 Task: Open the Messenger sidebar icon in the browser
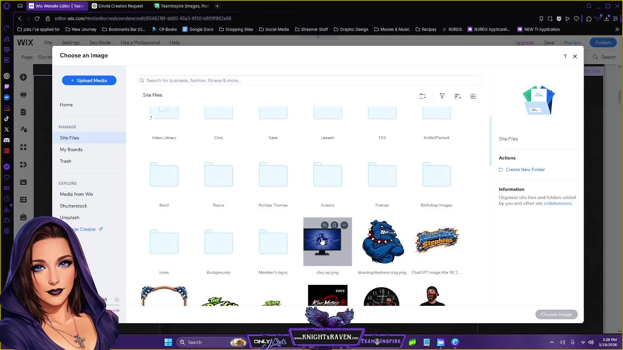coord(6,97)
